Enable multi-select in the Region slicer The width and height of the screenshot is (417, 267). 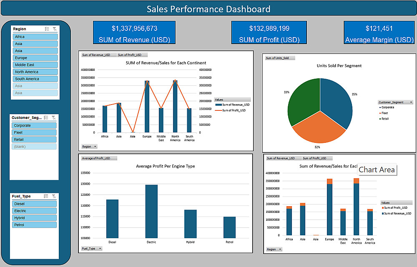click(x=47, y=29)
